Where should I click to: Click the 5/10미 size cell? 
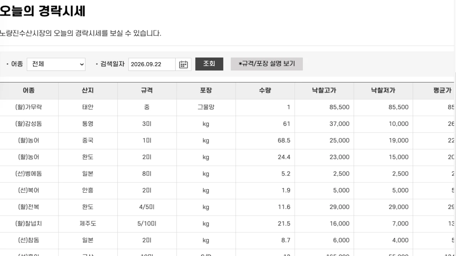[x=147, y=224]
